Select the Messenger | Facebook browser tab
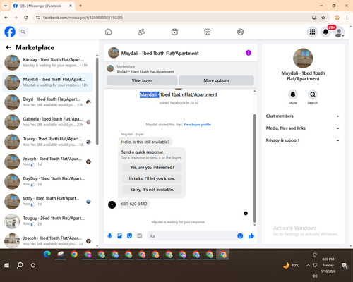353x282 pixels. pyautogui.click(x=43, y=6)
